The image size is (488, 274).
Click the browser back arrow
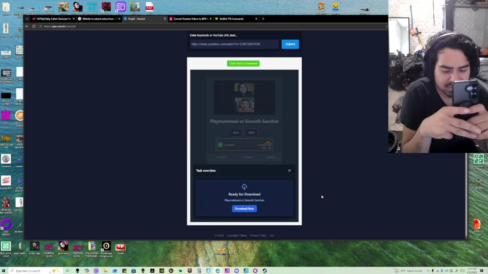(x=27, y=26)
